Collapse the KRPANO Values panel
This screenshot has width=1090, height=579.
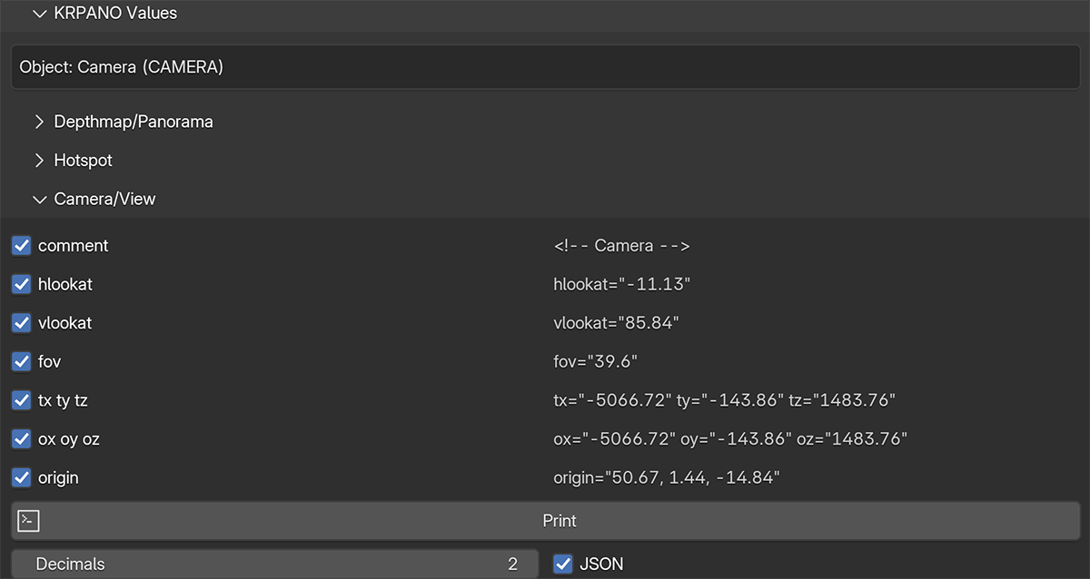pos(38,14)
